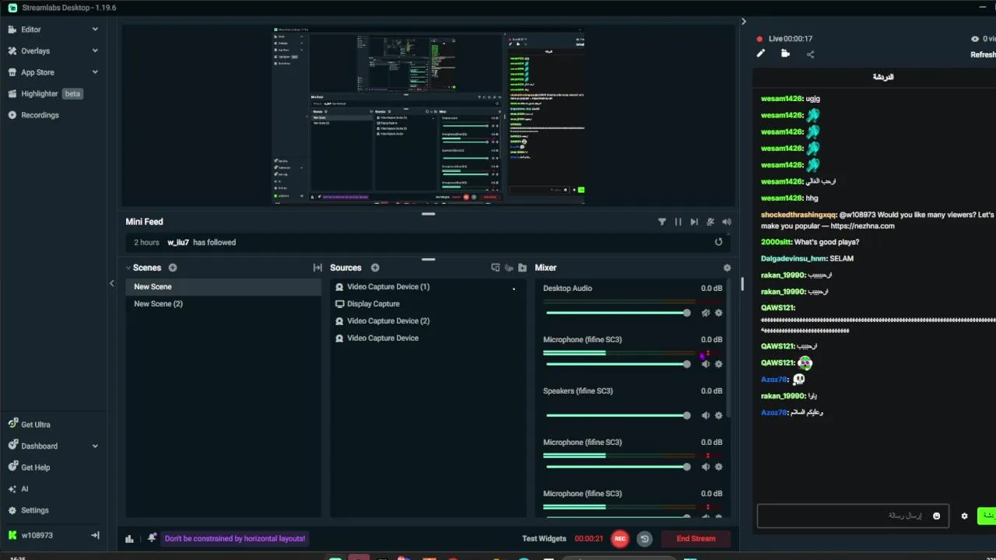Expand the Overlays chevron
Screen dimensions: 996x560
point(95,51)
